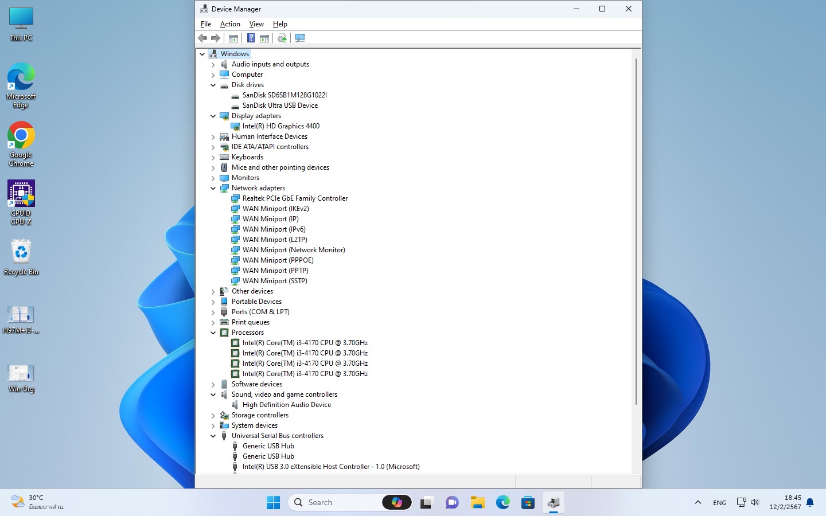Open the taskbar clock and date

coord(793,502)
